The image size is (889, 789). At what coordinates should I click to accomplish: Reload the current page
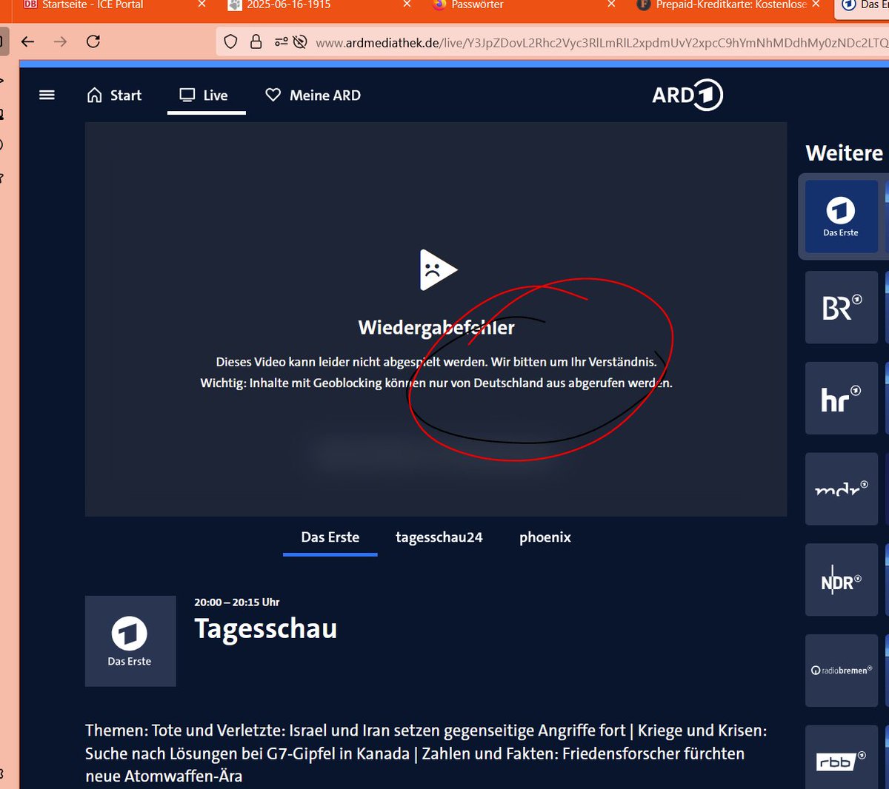tap(93, 42)
